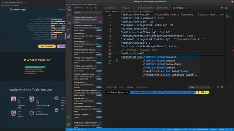Reload the prettier.io page in browser
The width and height of the screenshot is (234, 131).
8,5
